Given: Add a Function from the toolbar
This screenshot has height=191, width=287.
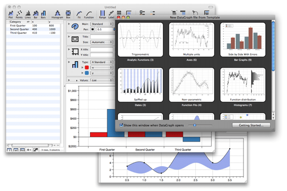Looking at the screenshot, I should (89, 15).
